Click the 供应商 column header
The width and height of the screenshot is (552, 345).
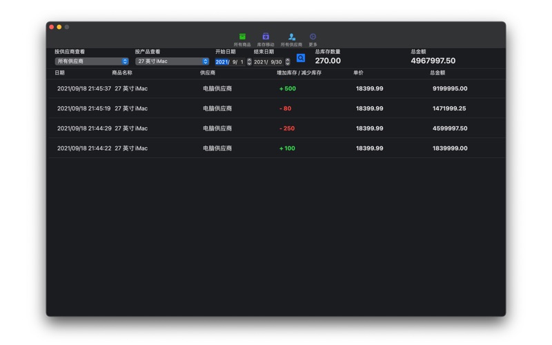click(208, 73)
